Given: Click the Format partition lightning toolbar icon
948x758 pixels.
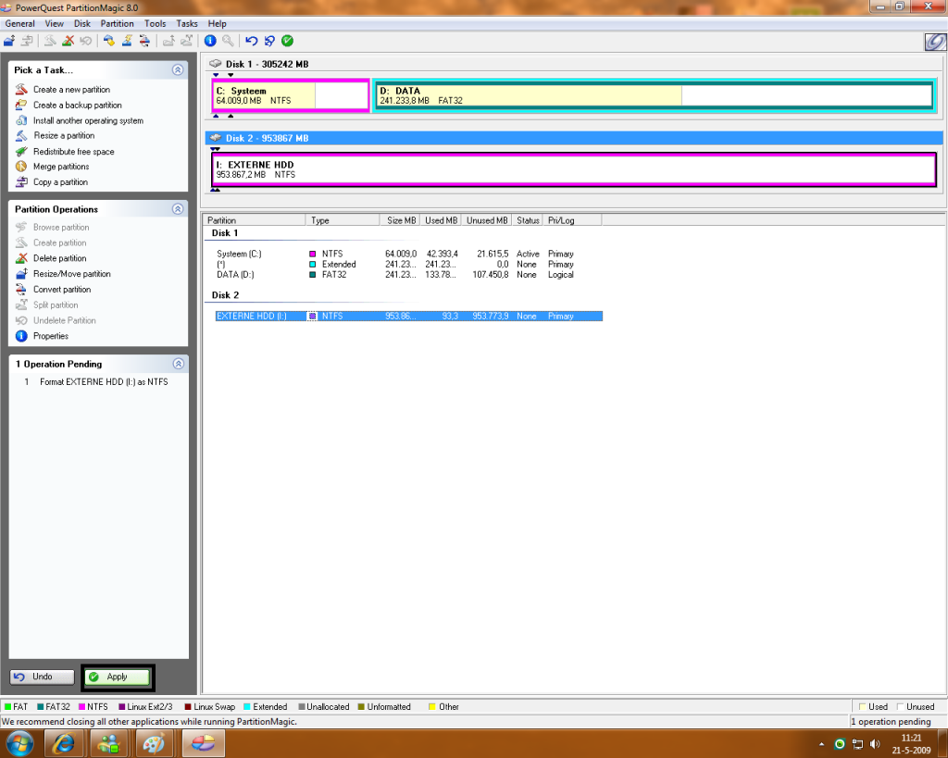Looking at the screenshot, I should pyautogui.click(x=127, y=41).
